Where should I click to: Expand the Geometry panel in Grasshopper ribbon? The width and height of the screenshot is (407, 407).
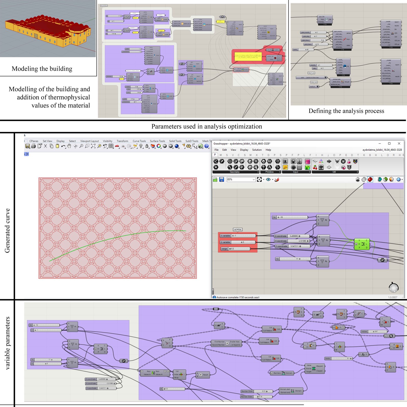258,172
